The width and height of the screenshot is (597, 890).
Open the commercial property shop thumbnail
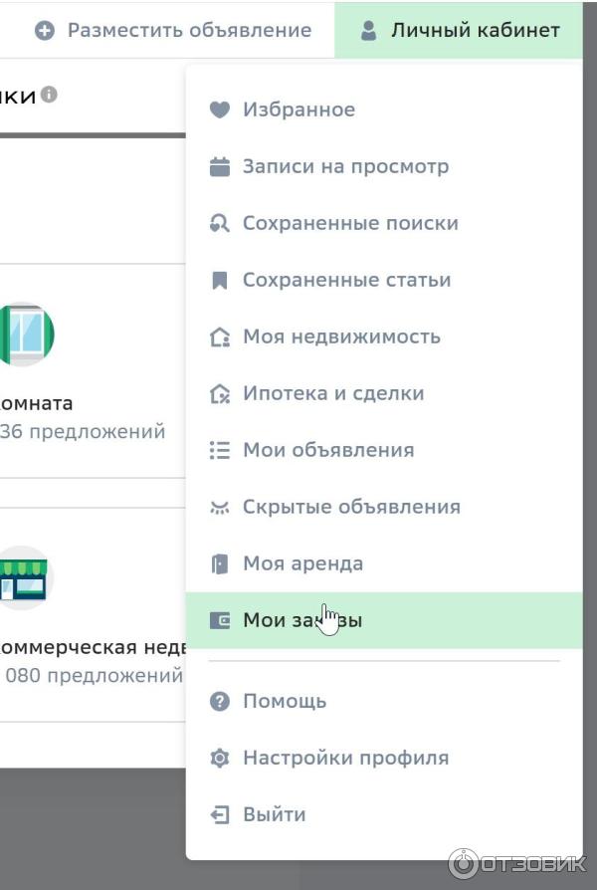22,577
